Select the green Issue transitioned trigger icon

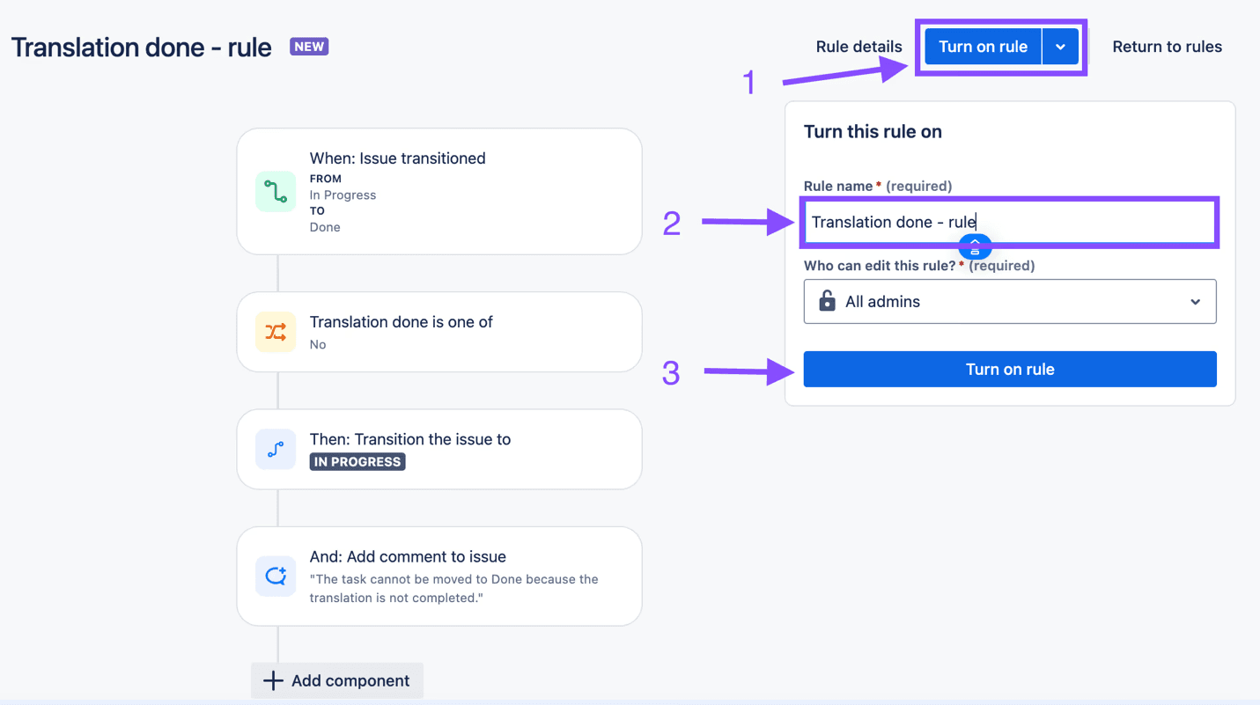click(x=276, y=191)
